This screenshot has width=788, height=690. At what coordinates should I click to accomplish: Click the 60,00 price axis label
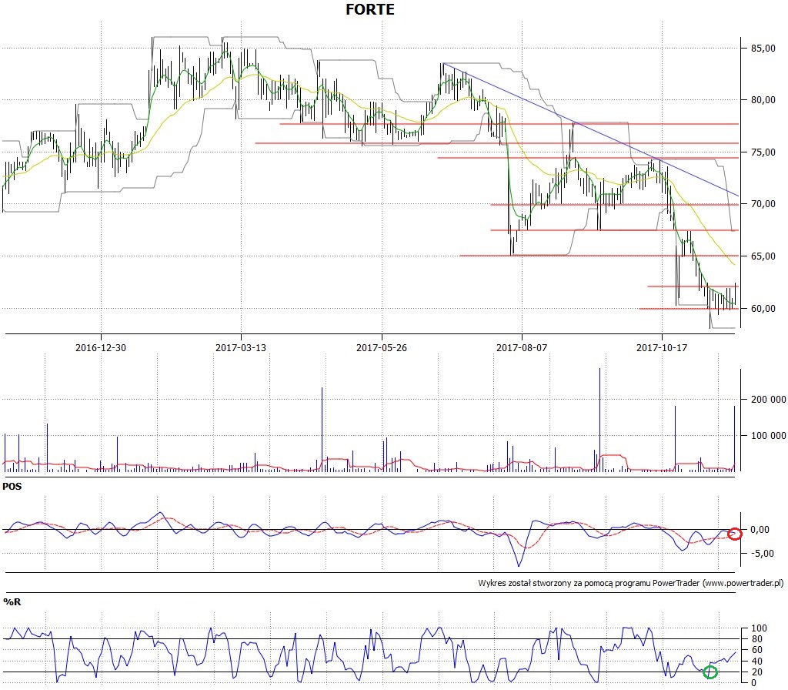click(763, 309)
